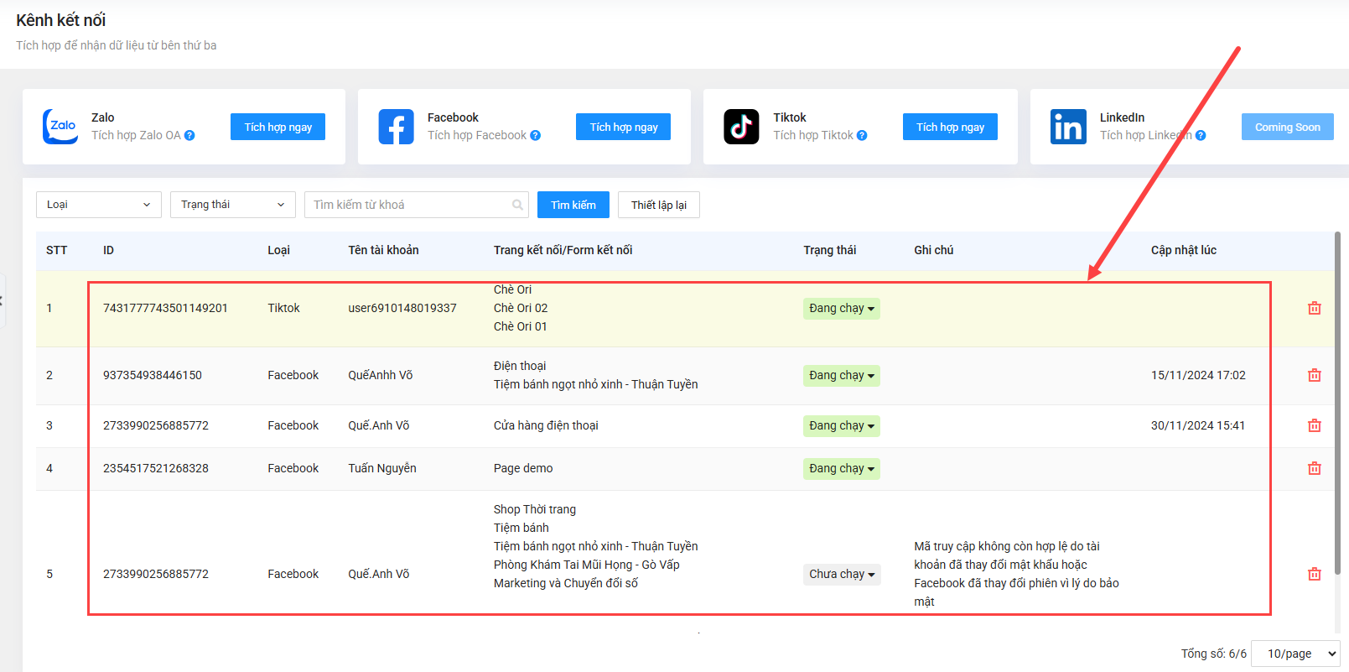Screen dimensions: 1349x672
Task: Open help icon next to Tích hợp Zalo OA
Action: (189, 135)
